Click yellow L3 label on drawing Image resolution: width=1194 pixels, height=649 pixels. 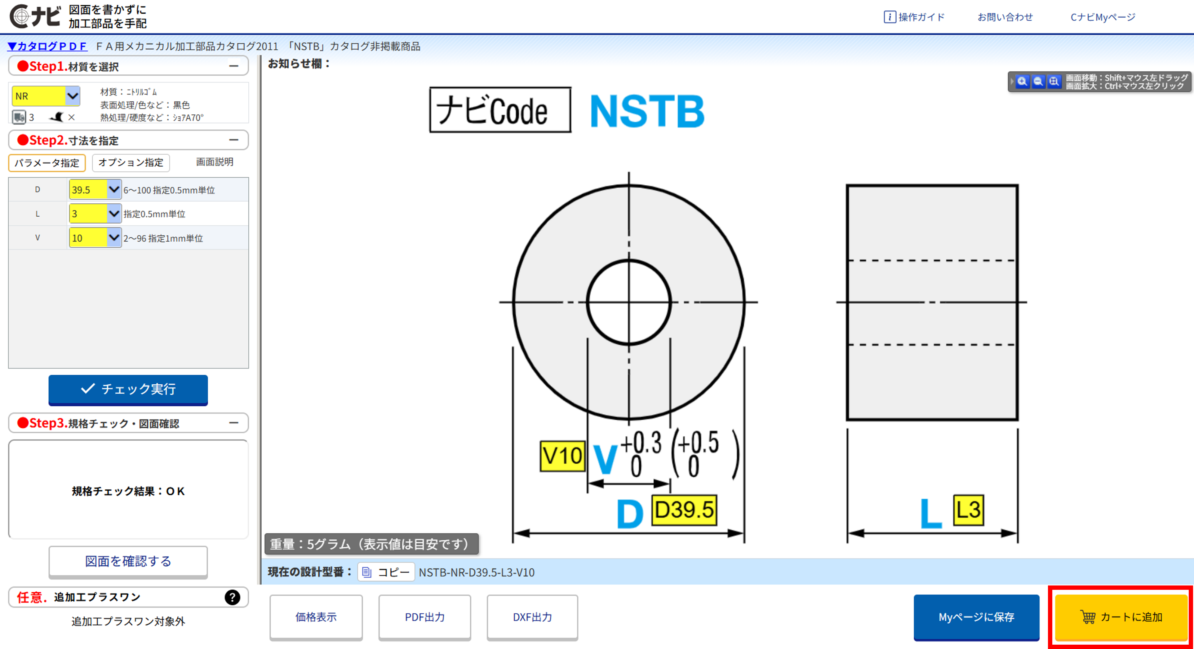coord(968,510)
